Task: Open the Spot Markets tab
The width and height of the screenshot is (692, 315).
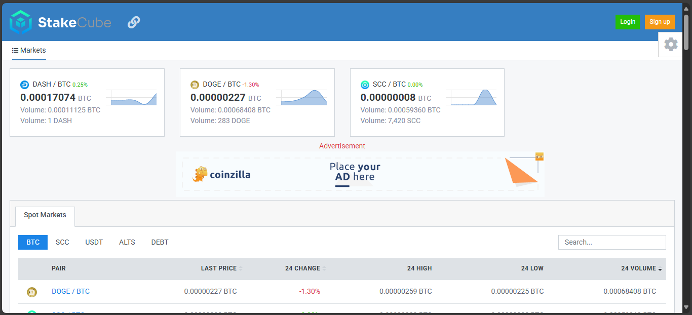Action: (x=45, y=215)
